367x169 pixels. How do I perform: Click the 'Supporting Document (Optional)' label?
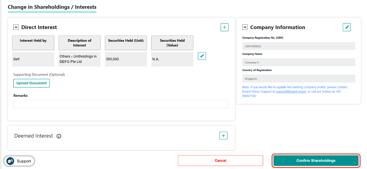39,75
